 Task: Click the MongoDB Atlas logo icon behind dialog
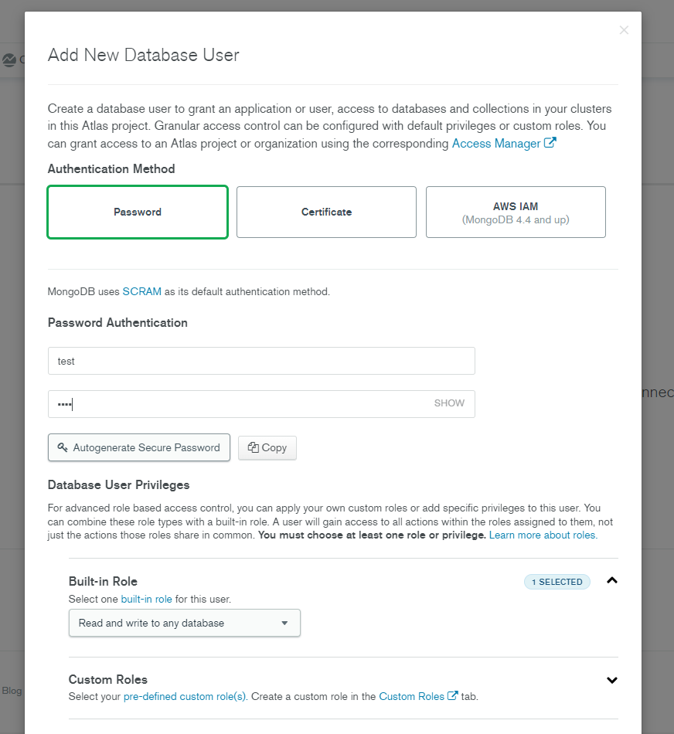click(x=9, y=60)
